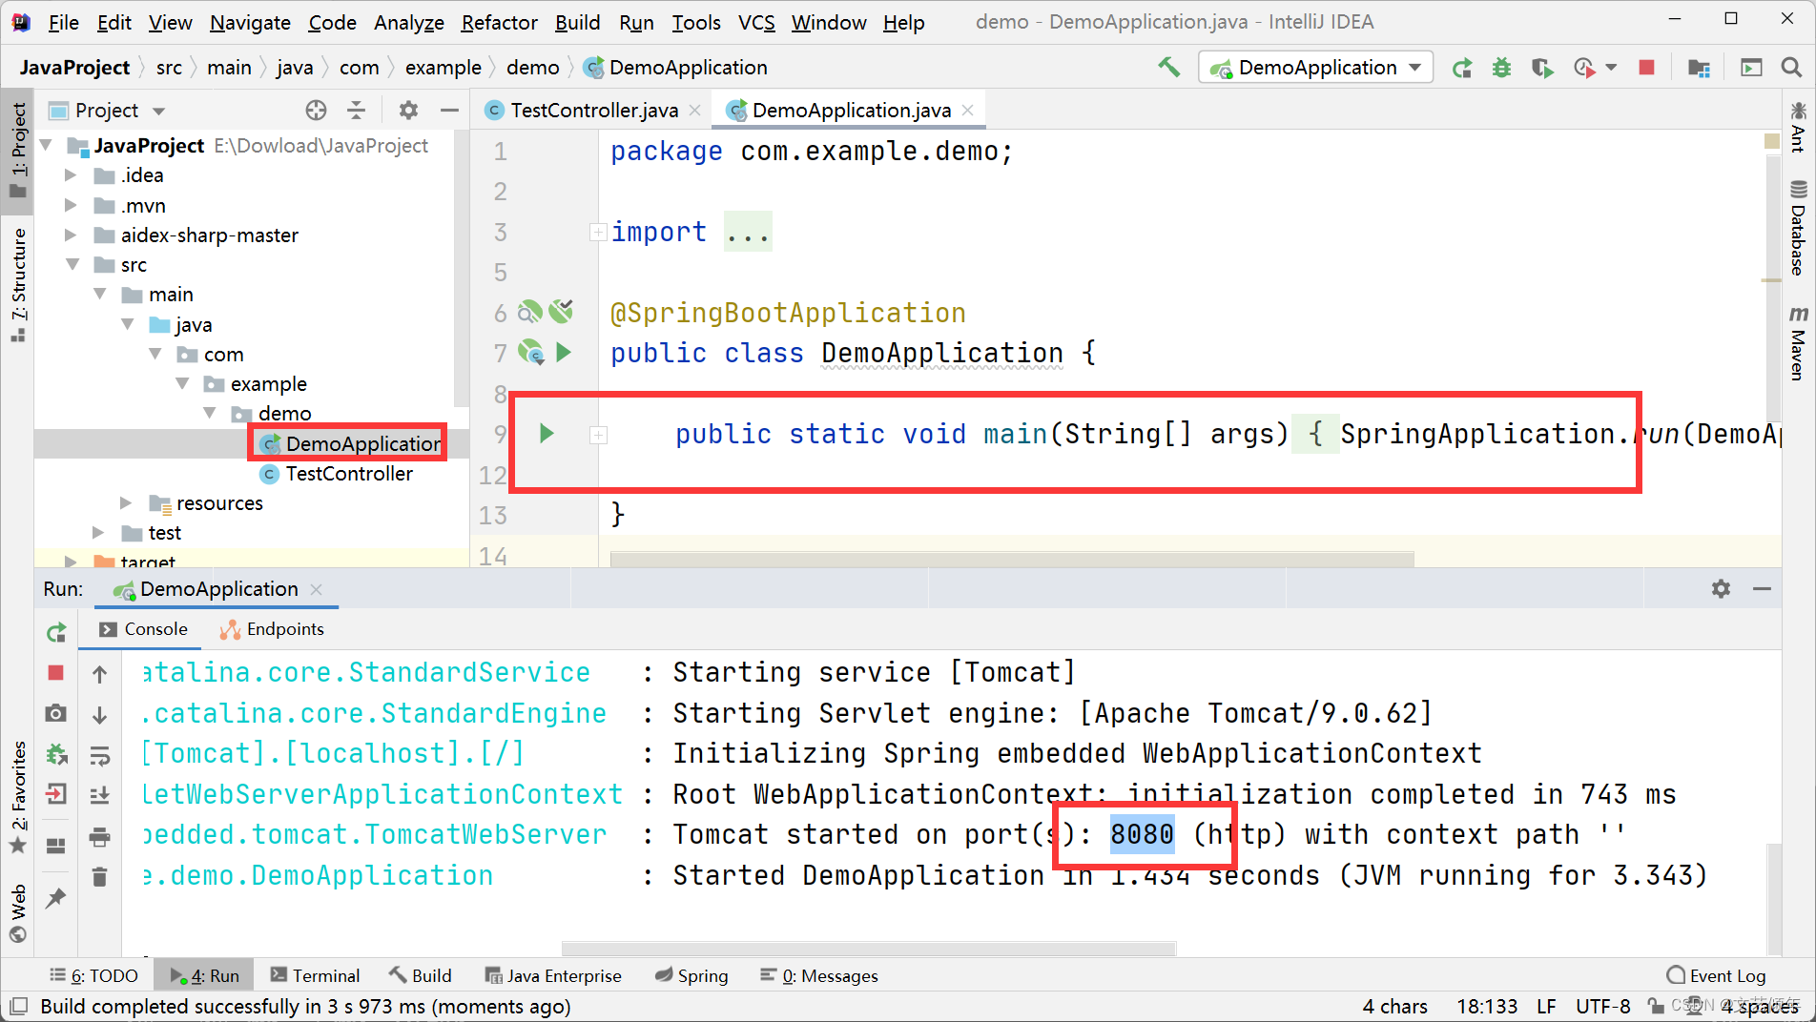Take thread dump camera icon
This screenshot has height=1022, width=1816.
pos(56,713)
